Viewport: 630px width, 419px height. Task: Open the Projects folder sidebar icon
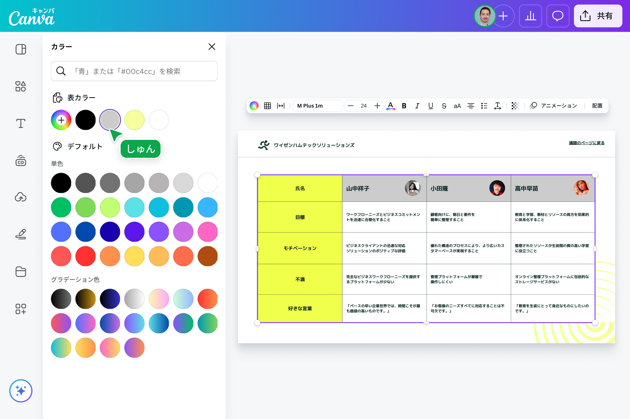pos(21,271)
